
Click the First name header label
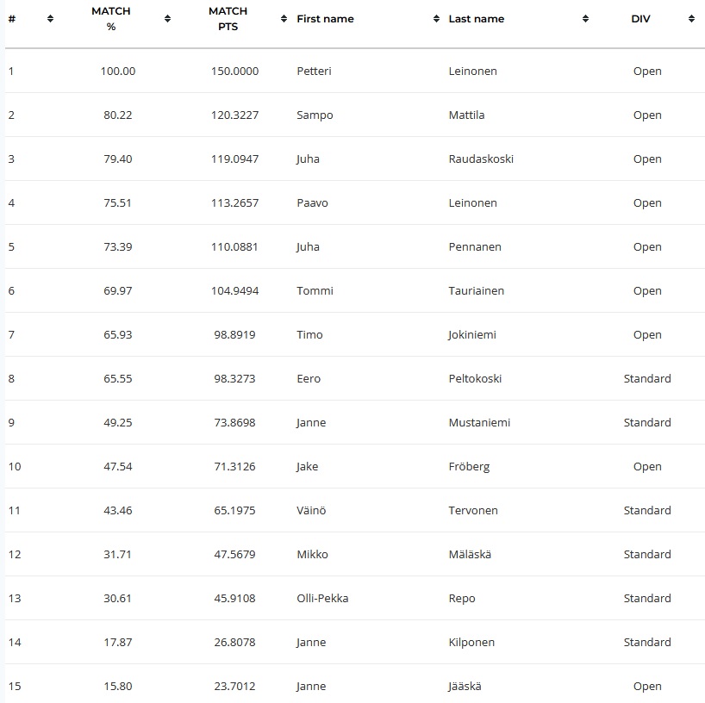pyautogui.click(x=325, y=19)
